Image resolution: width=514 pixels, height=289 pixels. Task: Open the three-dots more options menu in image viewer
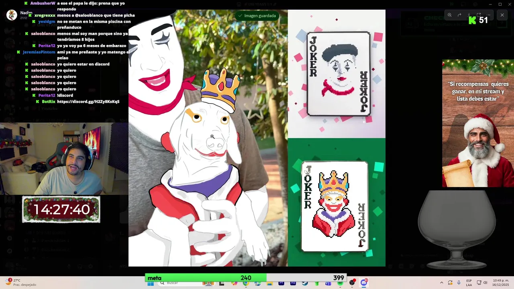(488, 15)
